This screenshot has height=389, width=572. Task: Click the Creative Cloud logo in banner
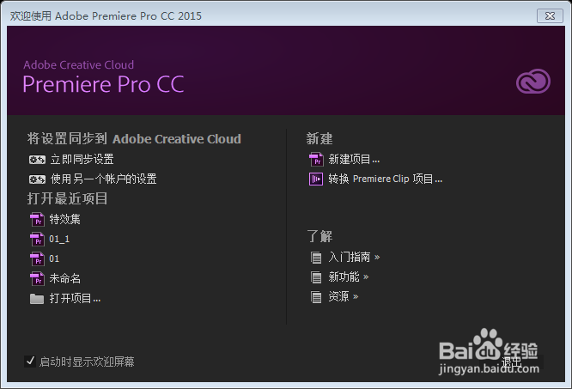coord(533,82)
